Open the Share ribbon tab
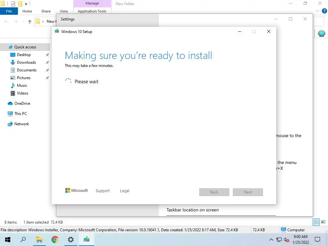Screen dimensions: 328x246 (46, 11)
